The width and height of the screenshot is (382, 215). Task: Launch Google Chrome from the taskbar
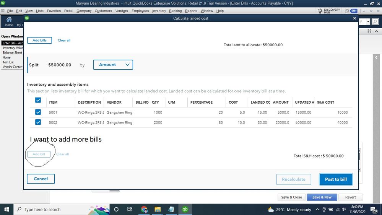(x=144, y=209)
